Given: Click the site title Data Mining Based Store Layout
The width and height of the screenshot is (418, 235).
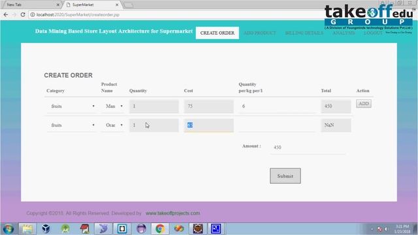Looking at the screenshot, I should pos(114,31).
